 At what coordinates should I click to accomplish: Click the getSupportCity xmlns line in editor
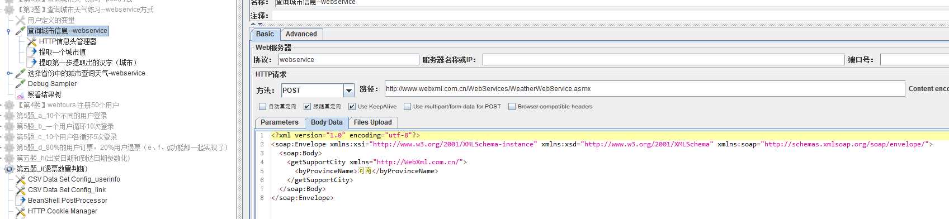click(x=377, y=162)
